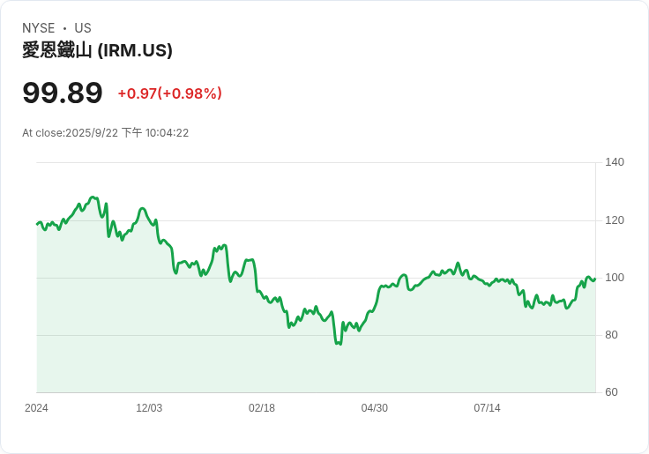Click the 02/18 x-axis date label
The width and height of the screenshot is (649, 454).
pos(262,408)
